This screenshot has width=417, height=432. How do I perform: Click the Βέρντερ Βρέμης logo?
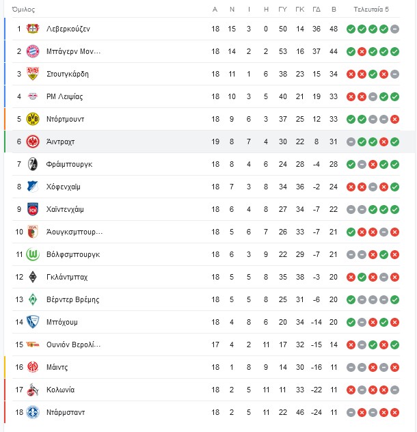click(x=33, y=299)
